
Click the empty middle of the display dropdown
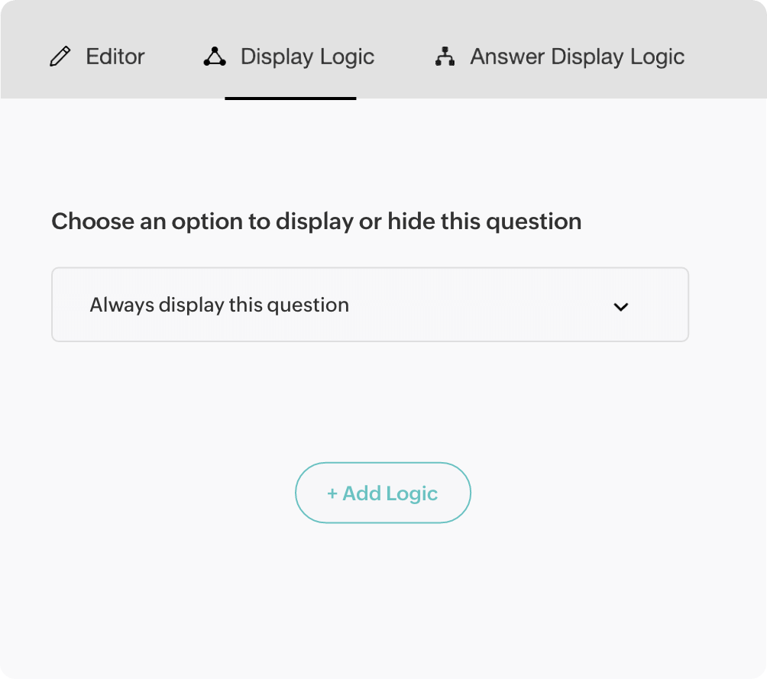(x=474, y=305)
